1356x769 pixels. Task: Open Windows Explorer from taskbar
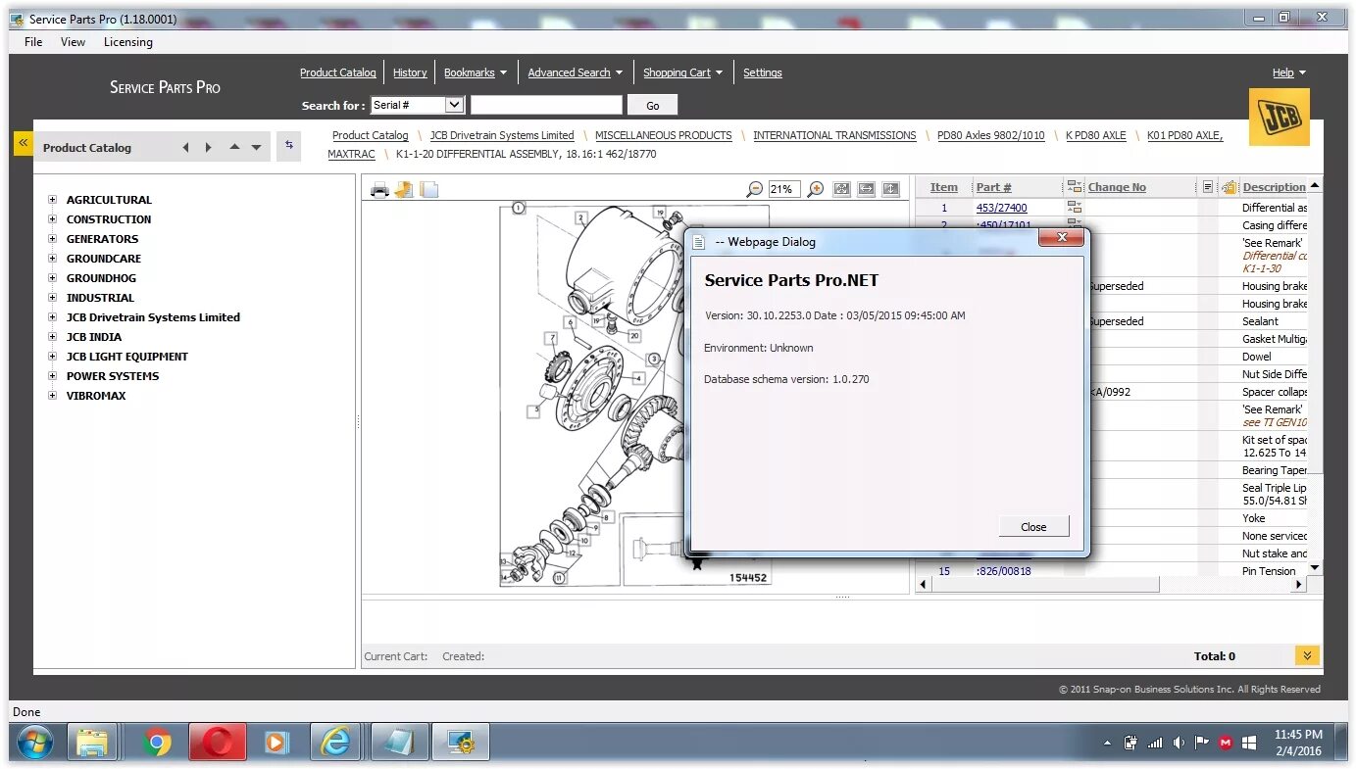click(x=93, y=744)
